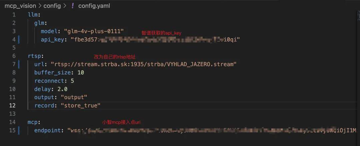Place cursor in the rtsp url string
The width and height of the screenshot is (360, 146).
click(x=144, y=65)
